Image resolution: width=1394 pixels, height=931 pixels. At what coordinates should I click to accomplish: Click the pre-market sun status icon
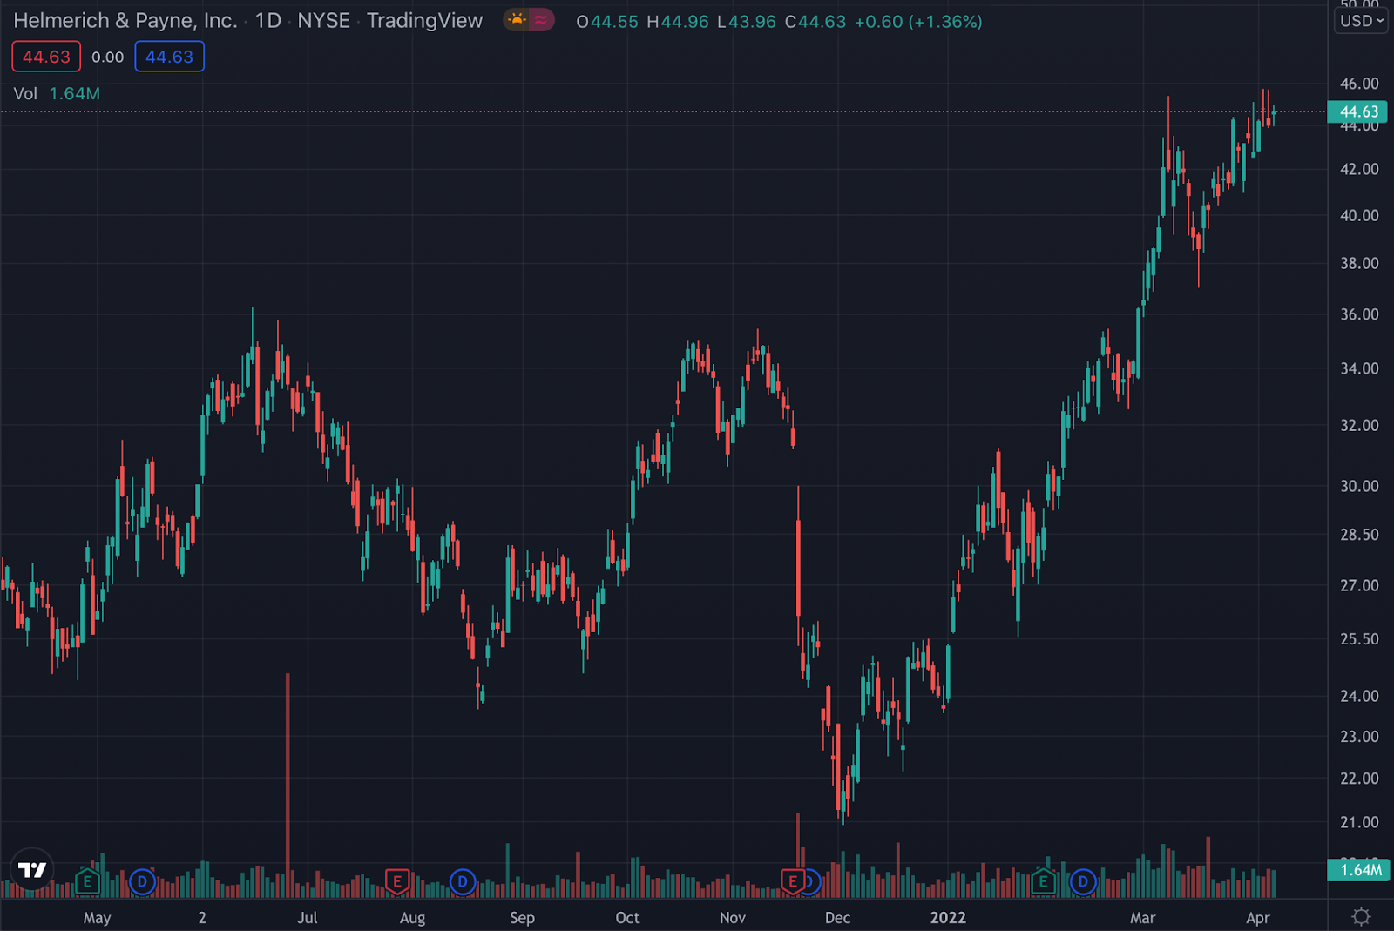pos(517,20)
